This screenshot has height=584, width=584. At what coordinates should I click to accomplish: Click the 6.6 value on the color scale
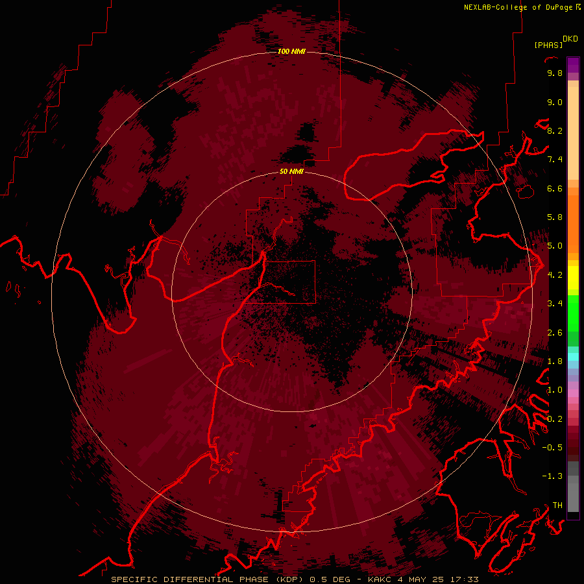(x=555, y=188)
